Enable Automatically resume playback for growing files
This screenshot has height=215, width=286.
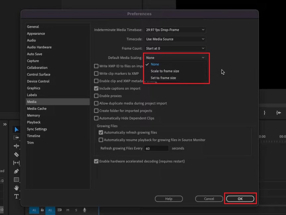[101, 140]
